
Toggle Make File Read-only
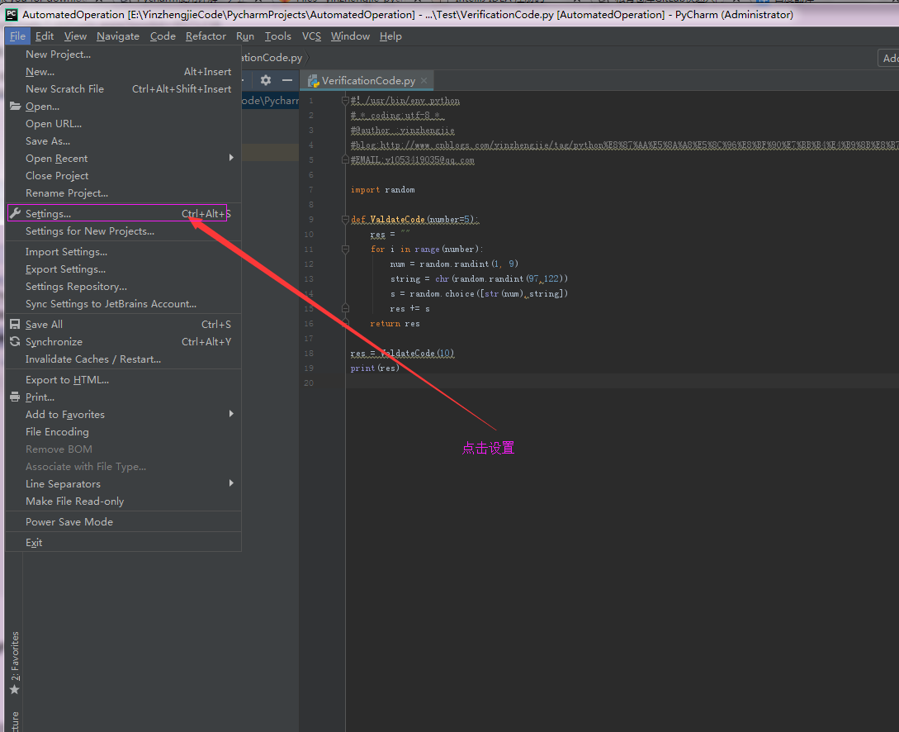74,501
